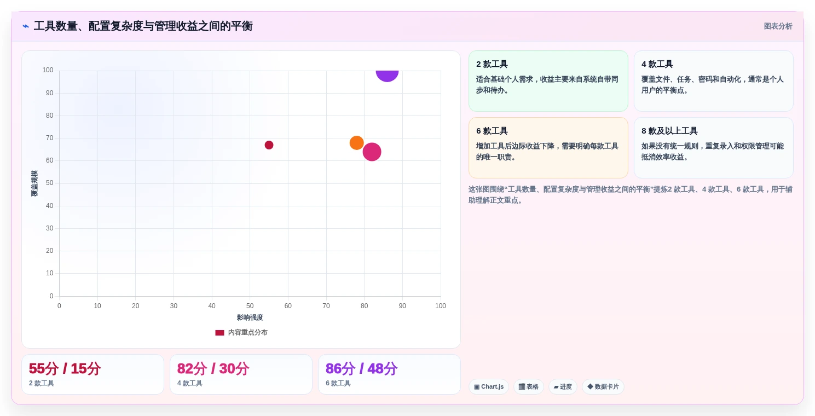This screenshot has width=815, height=416.
Task: Toggle the 内容重点分布 legend swatch
Action: click(x=219, y=333)
